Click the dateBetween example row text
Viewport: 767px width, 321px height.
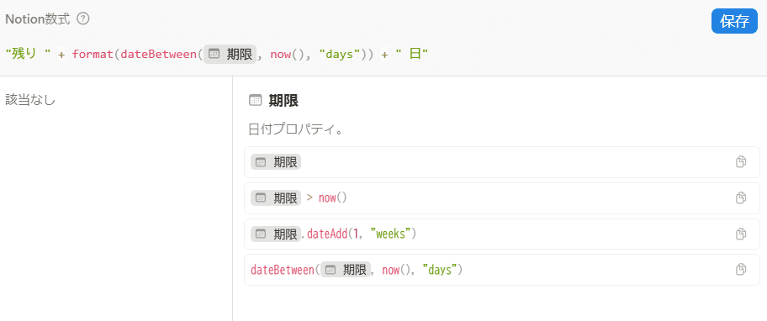pos(357,270)
